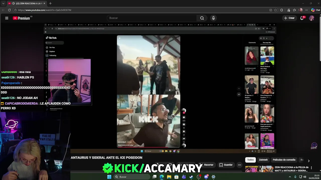This screenshot has width=321, height=180.
Task: Open Edge settings and more menu
Action: (306, 10)
